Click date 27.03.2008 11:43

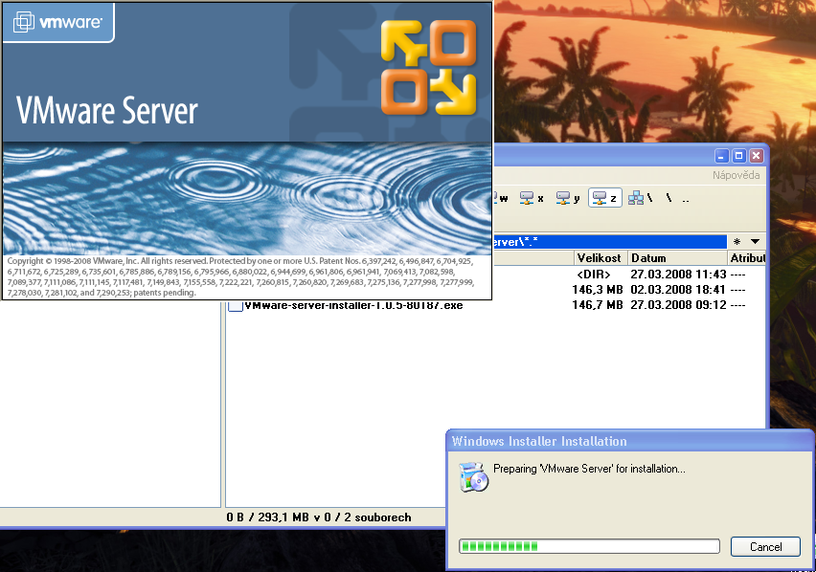[x=678, y=275]
